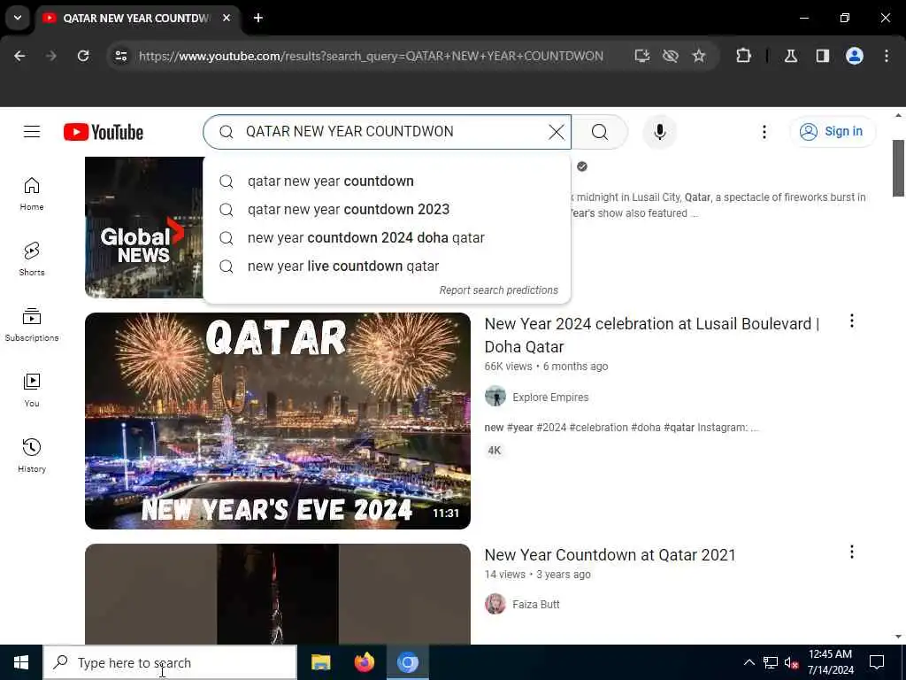Click the muted volume tray icon

[x=791, y=662]
